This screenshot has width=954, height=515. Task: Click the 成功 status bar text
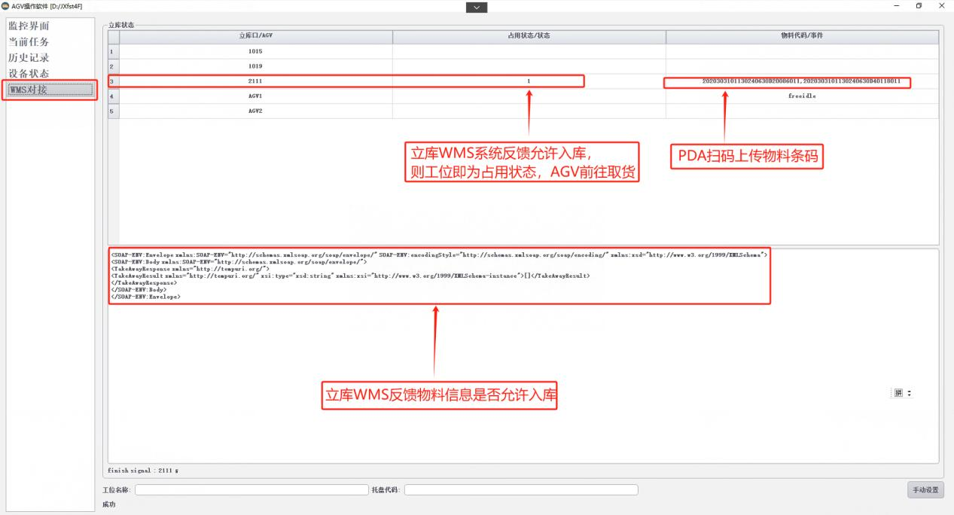pyautogui.click(x=109, y=504)
